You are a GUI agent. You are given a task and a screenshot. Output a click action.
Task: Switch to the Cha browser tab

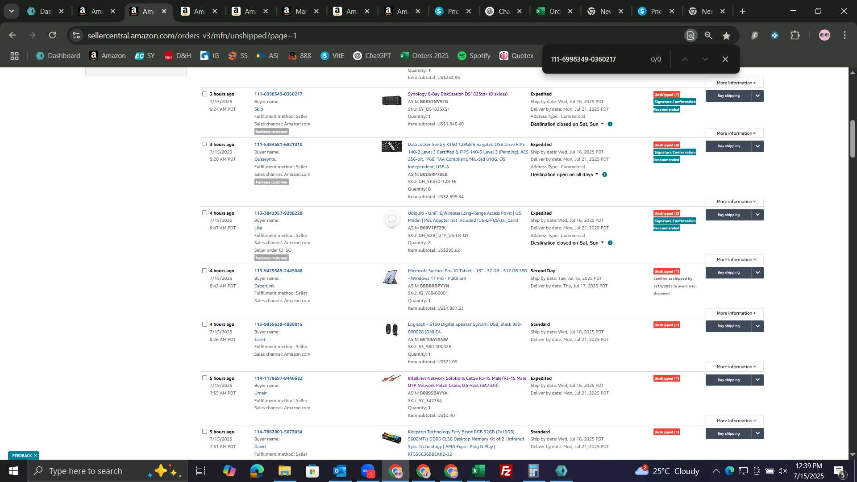click(504, 11)
